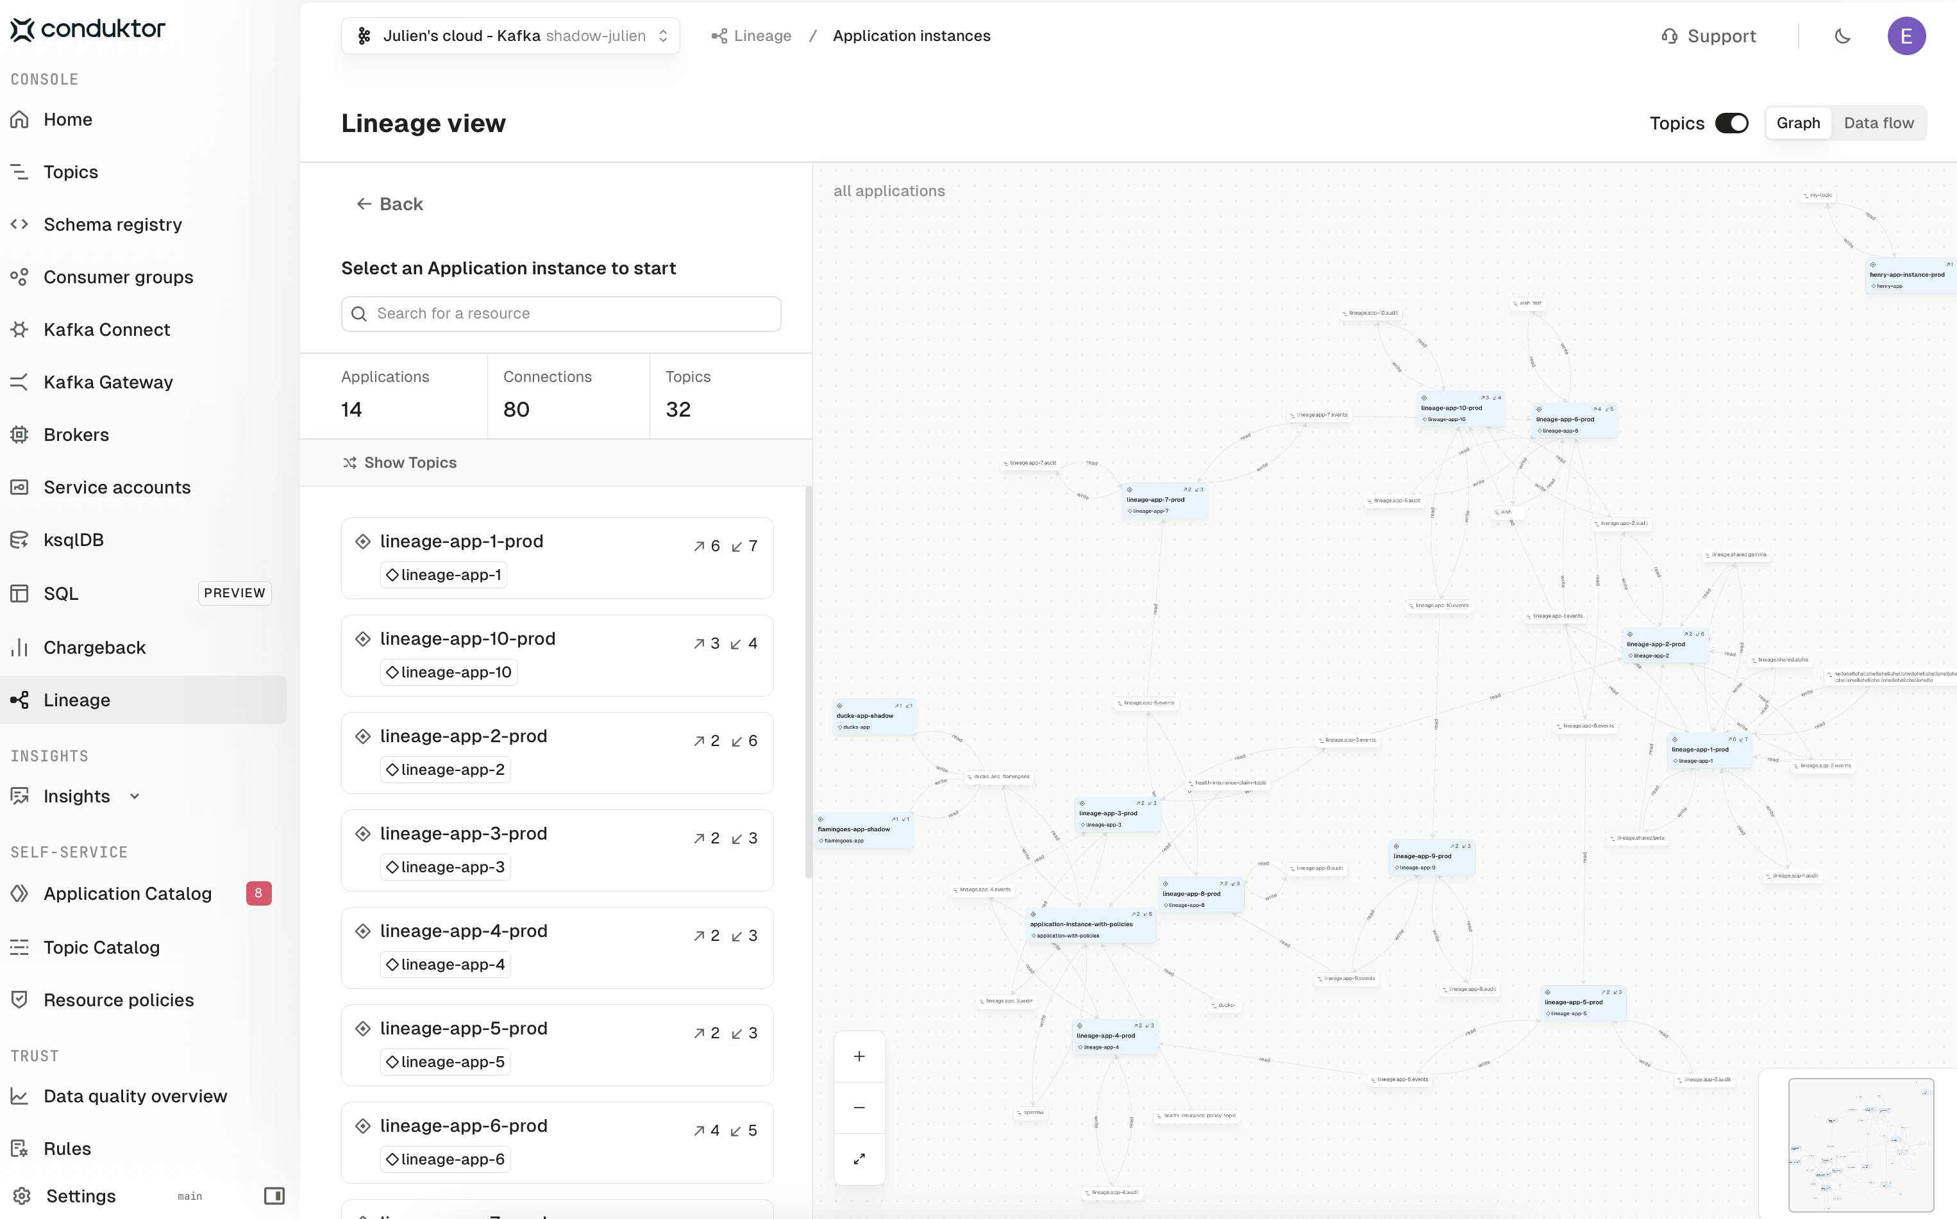Click the Rules icon
The image size is (1957, 1219).
point(19,1149)
